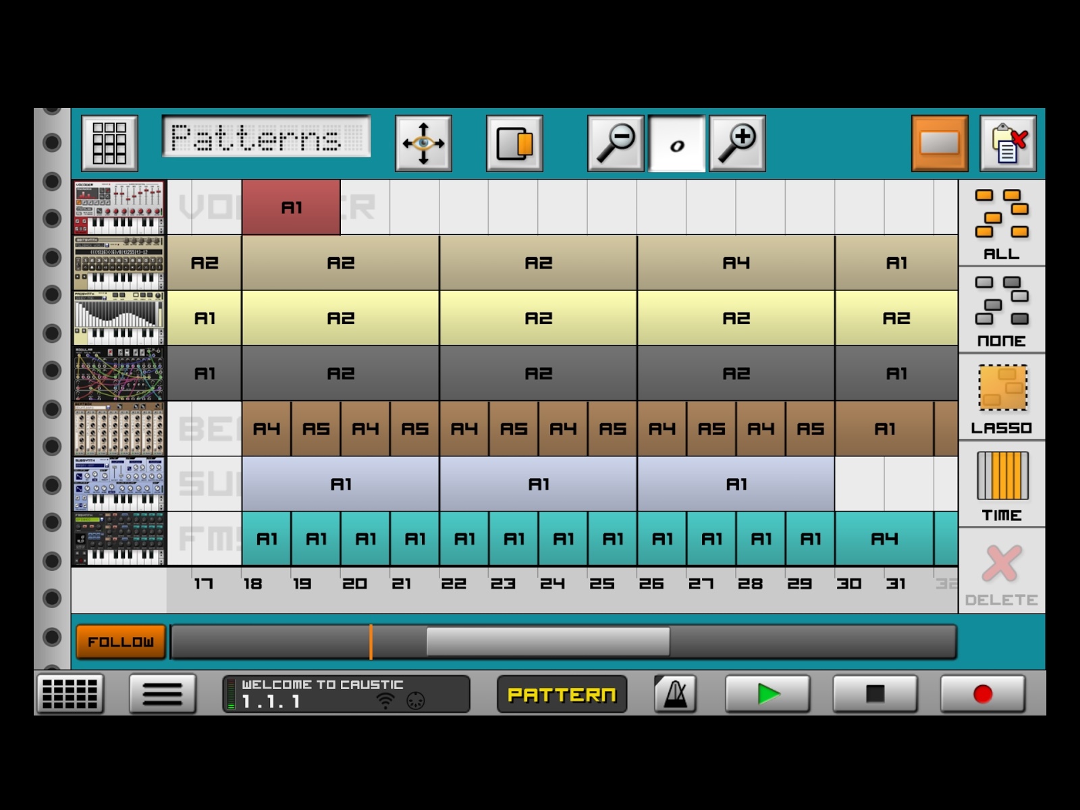Click the song position scrollbar handle

(547, 641)
